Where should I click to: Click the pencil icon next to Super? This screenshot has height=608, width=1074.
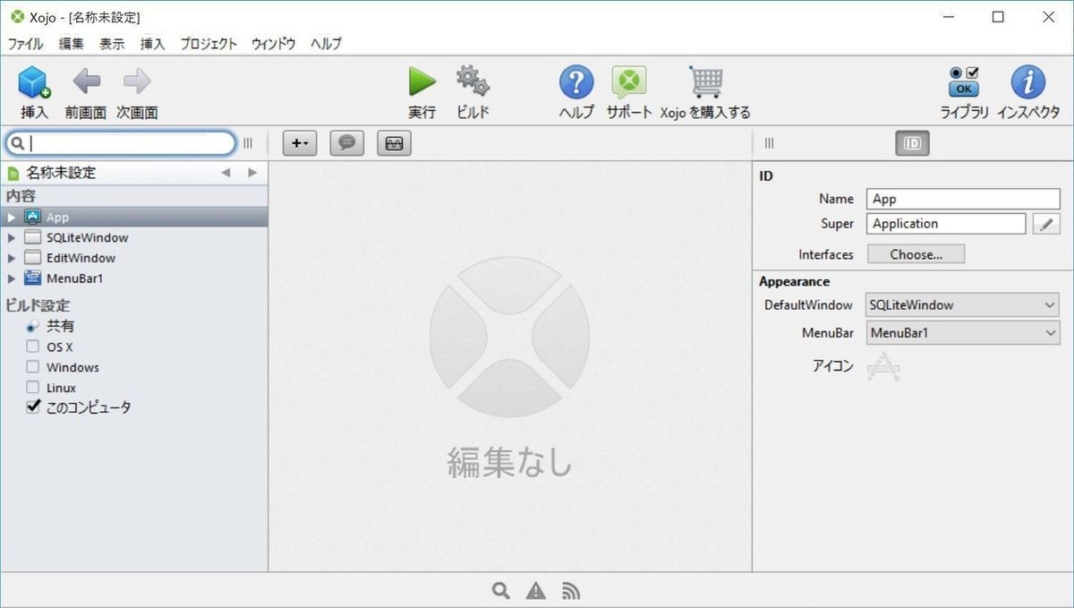tap(1046, 224)
